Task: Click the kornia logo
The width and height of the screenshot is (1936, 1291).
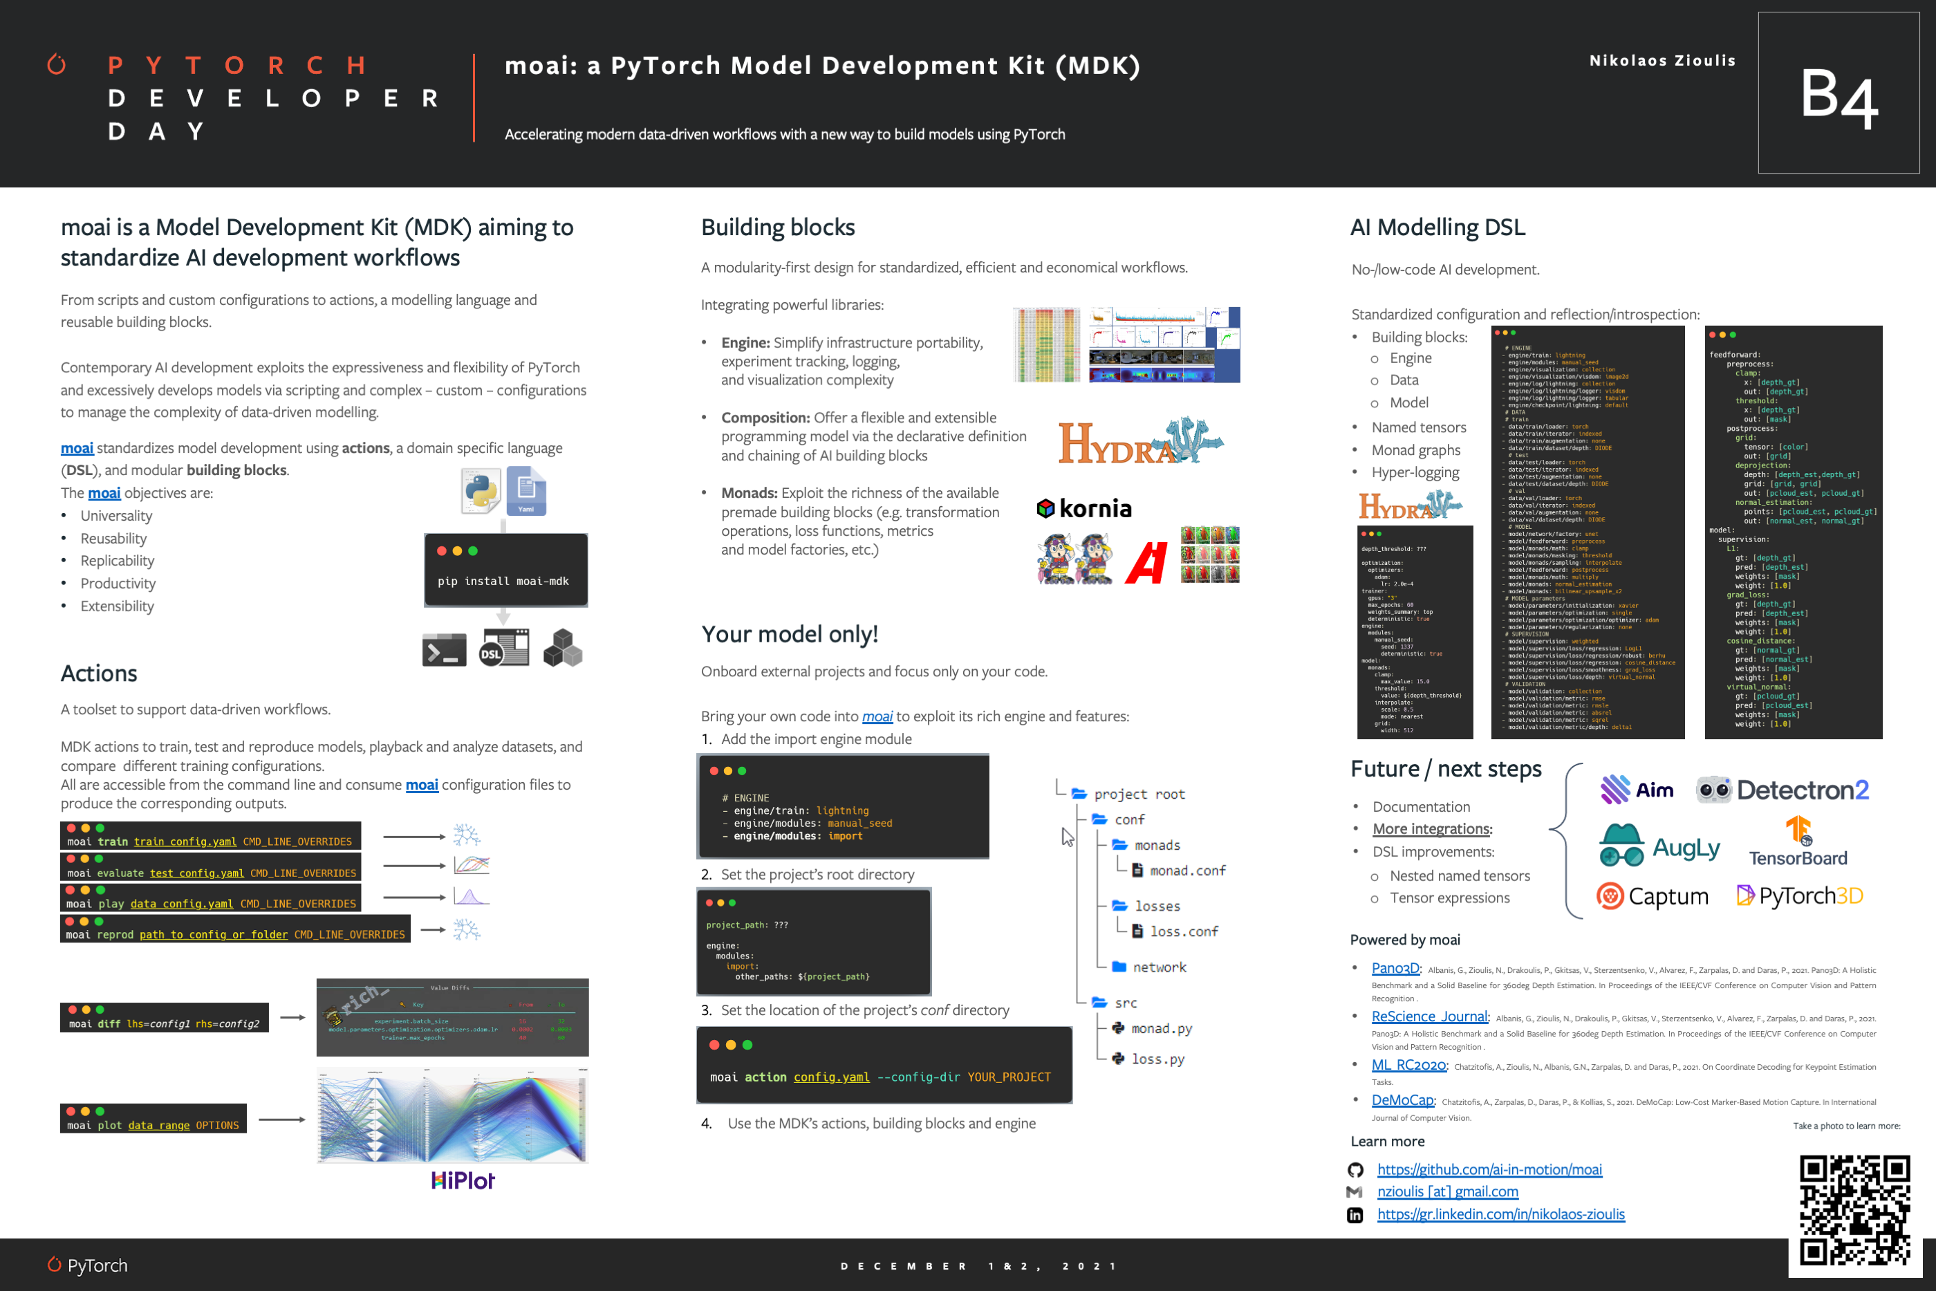Action: (x=1083, y=509)
